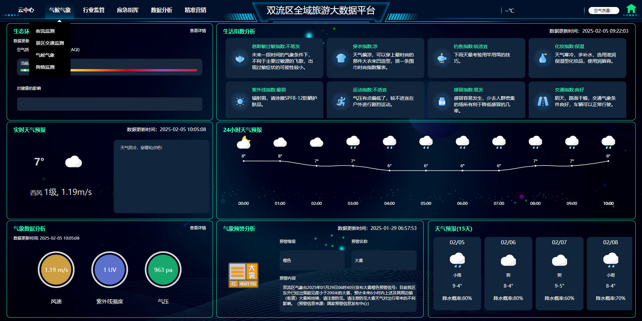Open 查看详情 in 气象数据分析 panel

[198, 228]
